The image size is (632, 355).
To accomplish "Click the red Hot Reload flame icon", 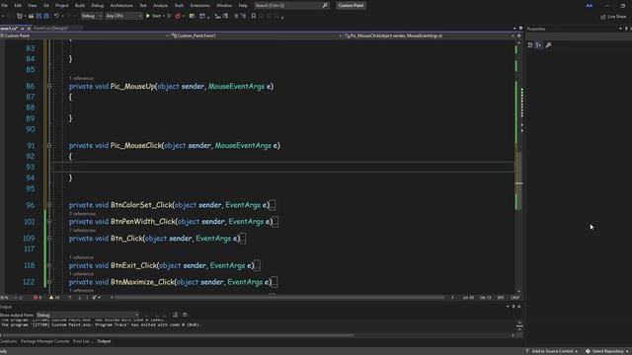I will [x=178, y=16].
